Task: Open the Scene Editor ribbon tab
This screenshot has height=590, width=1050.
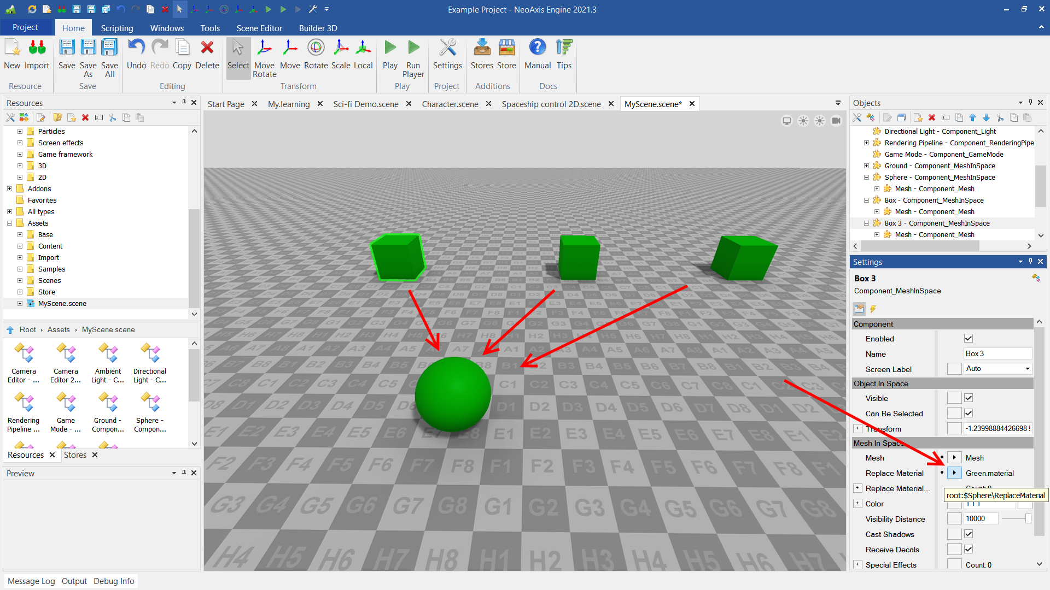Action: [x=259, y=28]
